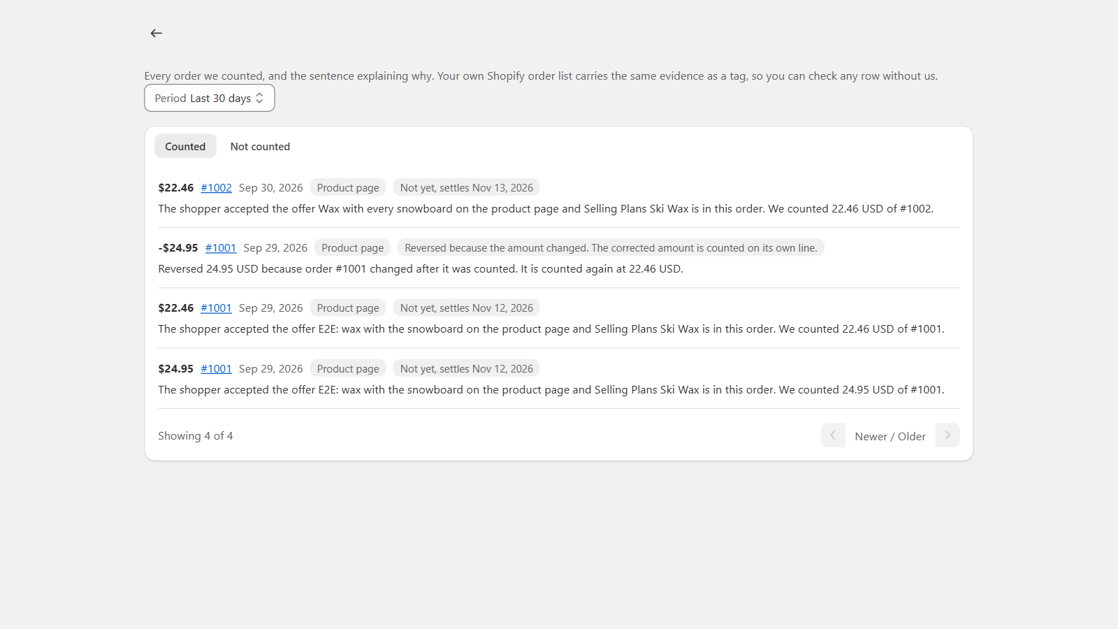Click the sentence about 'Wax with every snowboard' offer

(546, 208)
